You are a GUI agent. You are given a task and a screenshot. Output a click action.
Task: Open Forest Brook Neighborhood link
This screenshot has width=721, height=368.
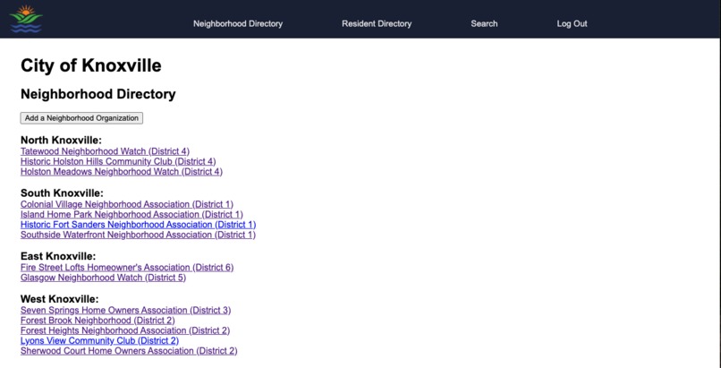click(x=98, y=321)
